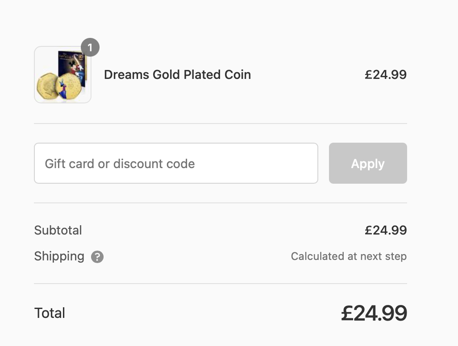Focus the Gift card or discount code field
458x346 pixels.
click(176, 163)
